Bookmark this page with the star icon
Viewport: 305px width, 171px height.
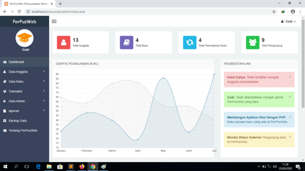pos(274,11)
